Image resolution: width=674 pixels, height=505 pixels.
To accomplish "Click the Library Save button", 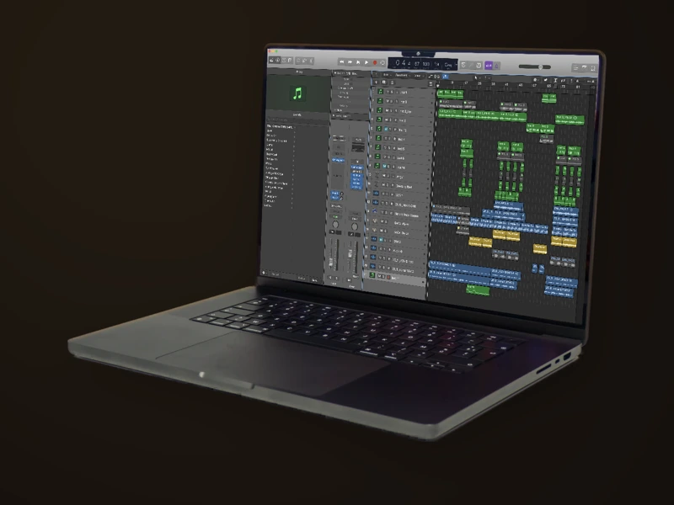I will tap(315, 280).
